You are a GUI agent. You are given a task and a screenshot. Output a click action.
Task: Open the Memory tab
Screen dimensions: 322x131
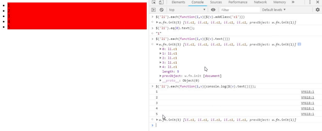click(x=279, y=2)
